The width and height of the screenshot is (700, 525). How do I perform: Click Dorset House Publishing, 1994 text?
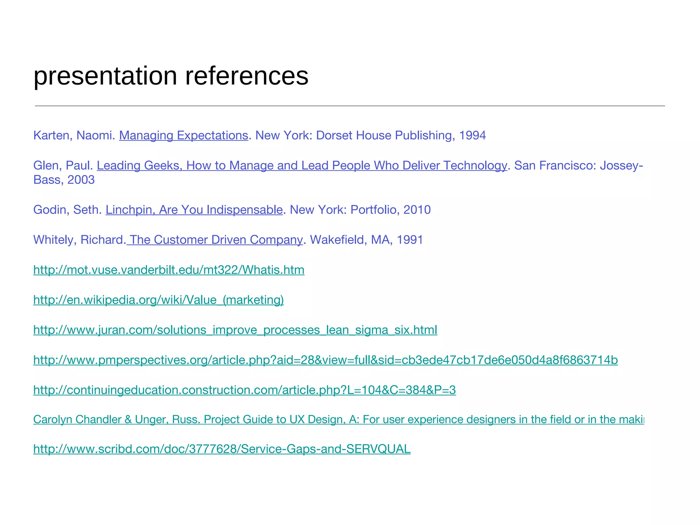coord(401,135)
